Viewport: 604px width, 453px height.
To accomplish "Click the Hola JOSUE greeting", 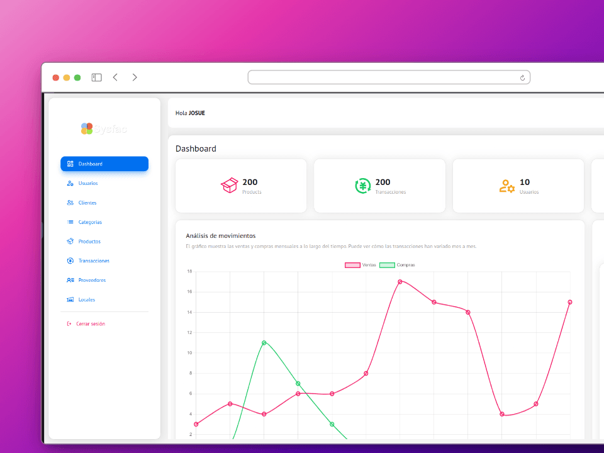I will (190, 113).
